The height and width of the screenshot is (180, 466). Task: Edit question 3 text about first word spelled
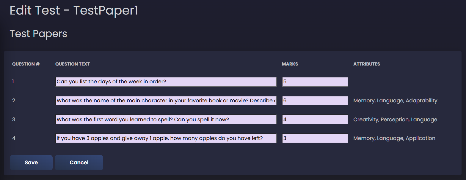pyautogui.click(x=166, y=120)
